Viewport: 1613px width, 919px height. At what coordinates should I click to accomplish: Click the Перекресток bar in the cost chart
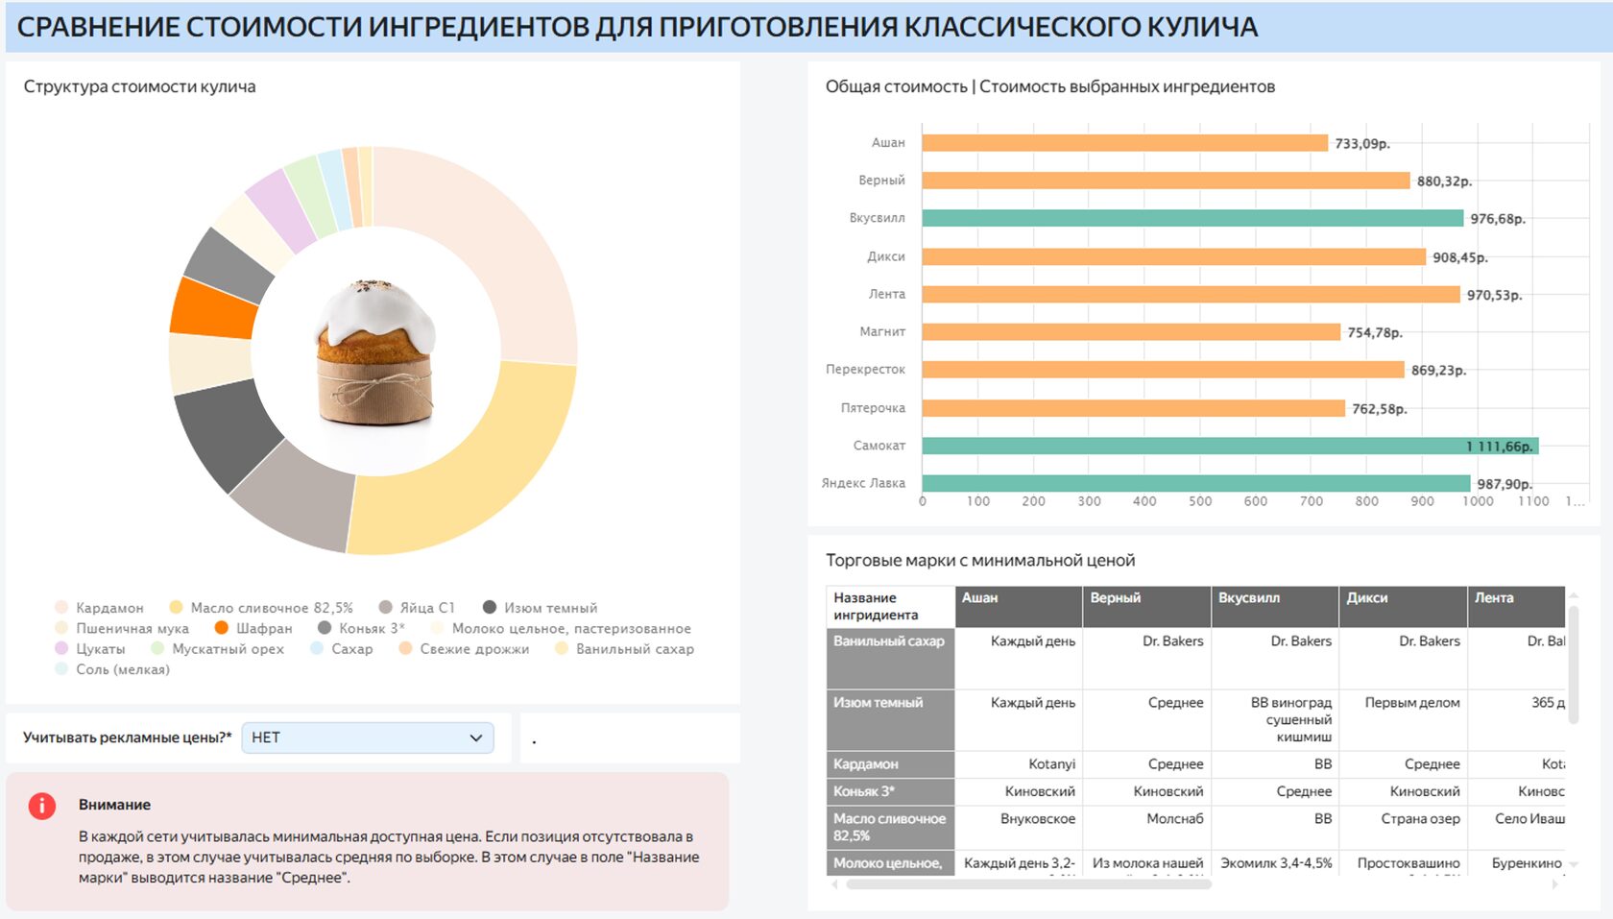tap(1164, 370)
